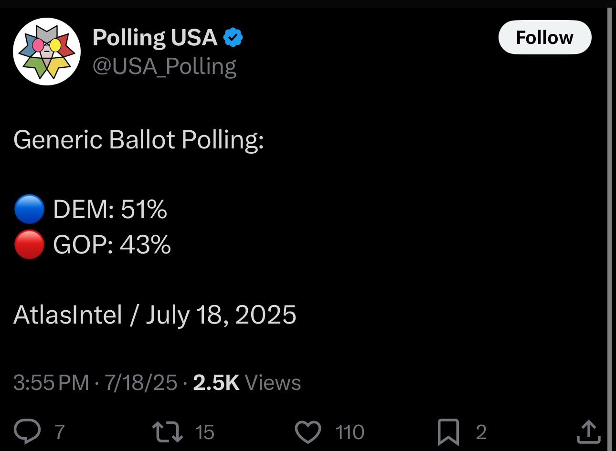This screenshot has height=451, width=616.
Task: Click the 2 bookmarks count
Action: 481,432
